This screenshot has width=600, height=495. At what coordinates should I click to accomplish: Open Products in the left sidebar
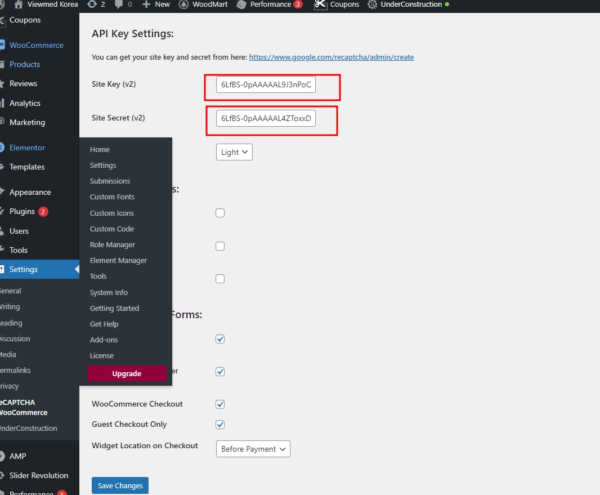(25, 64)
